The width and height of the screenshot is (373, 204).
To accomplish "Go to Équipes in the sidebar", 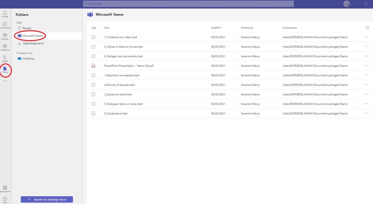I will tap(5, 36).
